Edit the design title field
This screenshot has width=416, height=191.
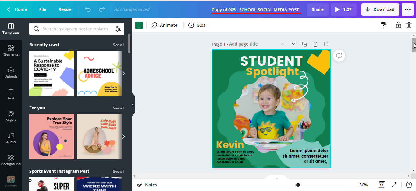coord(255,9)
